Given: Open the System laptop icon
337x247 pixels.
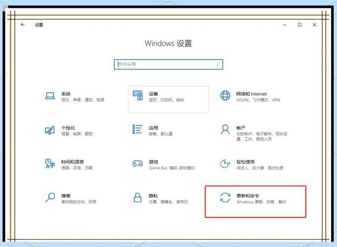Looking at the screenshot, I should click(x=50, y=96).
